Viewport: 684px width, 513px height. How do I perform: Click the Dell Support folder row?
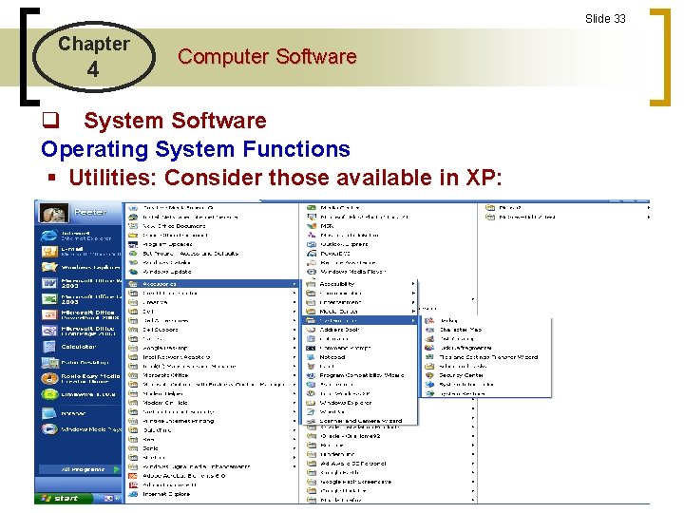pos(212,330)
